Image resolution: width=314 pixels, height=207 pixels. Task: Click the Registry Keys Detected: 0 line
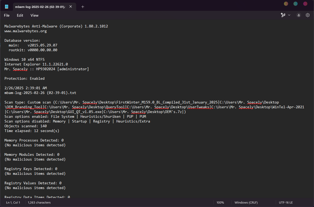31,169
